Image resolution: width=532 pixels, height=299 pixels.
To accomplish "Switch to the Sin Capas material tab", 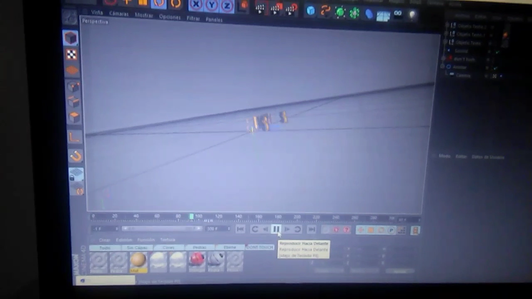I will 137,248.
